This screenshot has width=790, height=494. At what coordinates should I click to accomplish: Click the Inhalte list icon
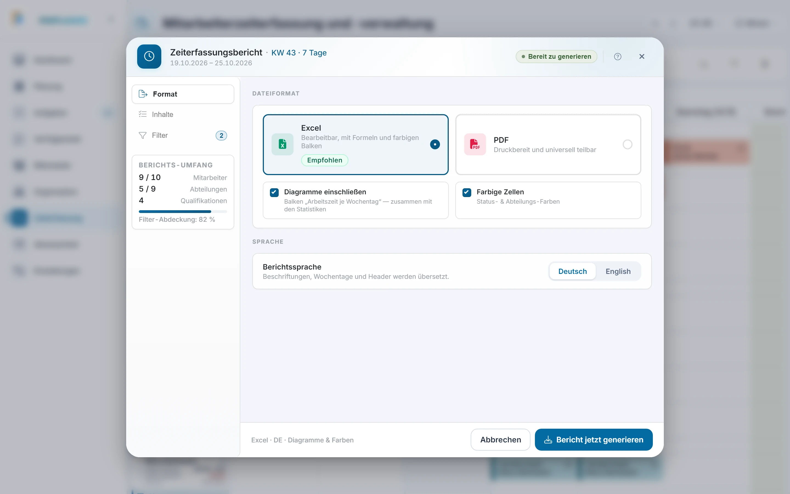coord(143,114)
